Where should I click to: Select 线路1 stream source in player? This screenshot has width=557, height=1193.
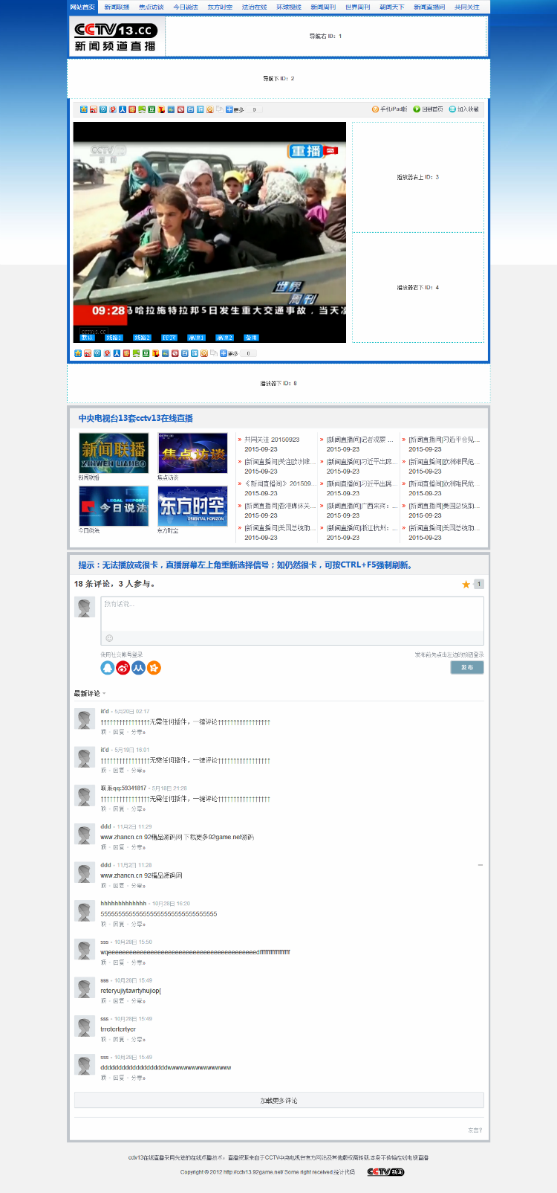pos(114,338)
